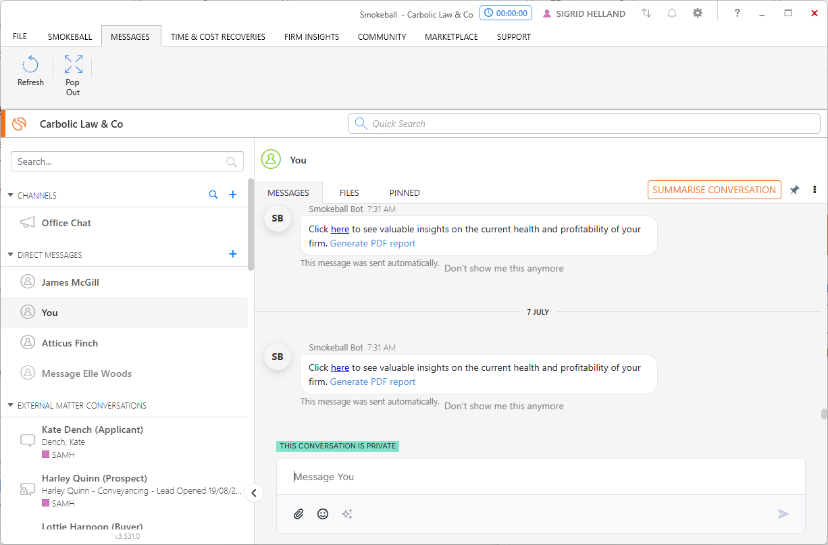Screen dimensions: 828x545
Task: Attach a file with paperclip icon
Action: [299, 514]
